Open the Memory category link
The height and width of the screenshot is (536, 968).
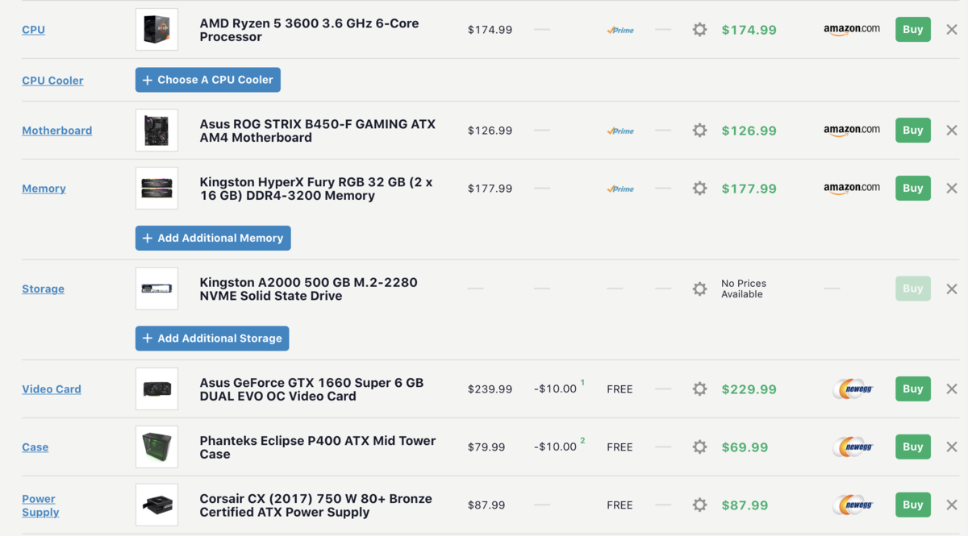44,189
